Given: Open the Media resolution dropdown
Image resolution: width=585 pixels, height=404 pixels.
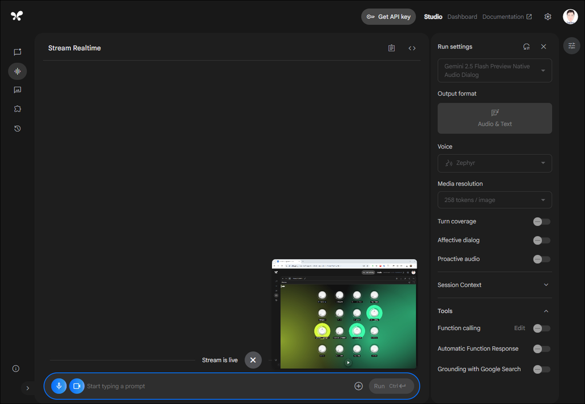Looking at the screenshot, I should click(495, 200).
